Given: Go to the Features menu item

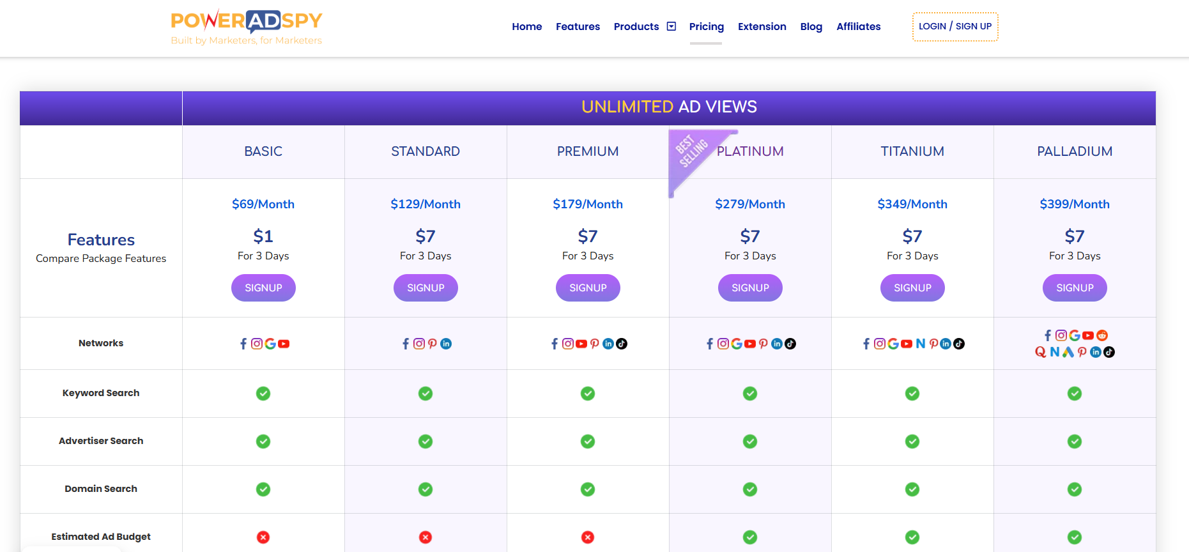Looking at the screenshot, I should point(578,26).
